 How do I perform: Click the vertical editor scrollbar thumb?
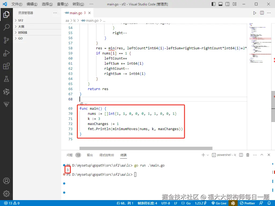[x=273, y=106]
